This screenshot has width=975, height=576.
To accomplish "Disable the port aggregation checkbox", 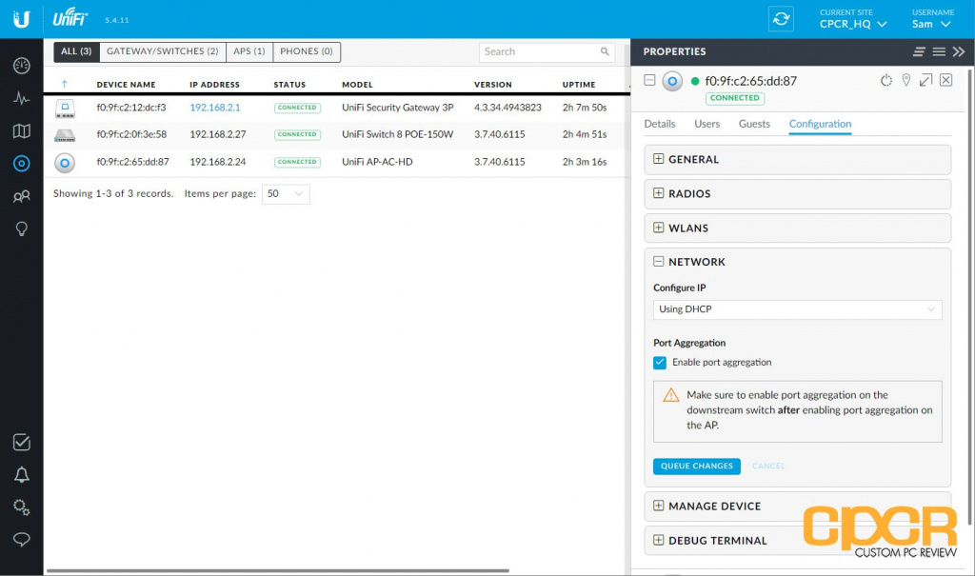I will pos(660,363).
